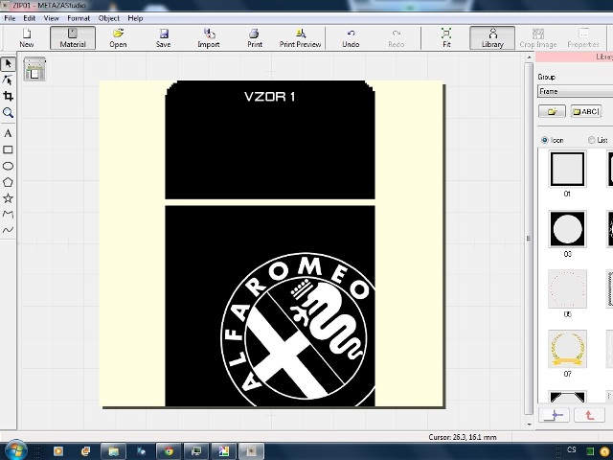Screen dimensions: 613x460
Task: Click canvas vertical scrollbar up arrow
Action: (x=529, y=57)
